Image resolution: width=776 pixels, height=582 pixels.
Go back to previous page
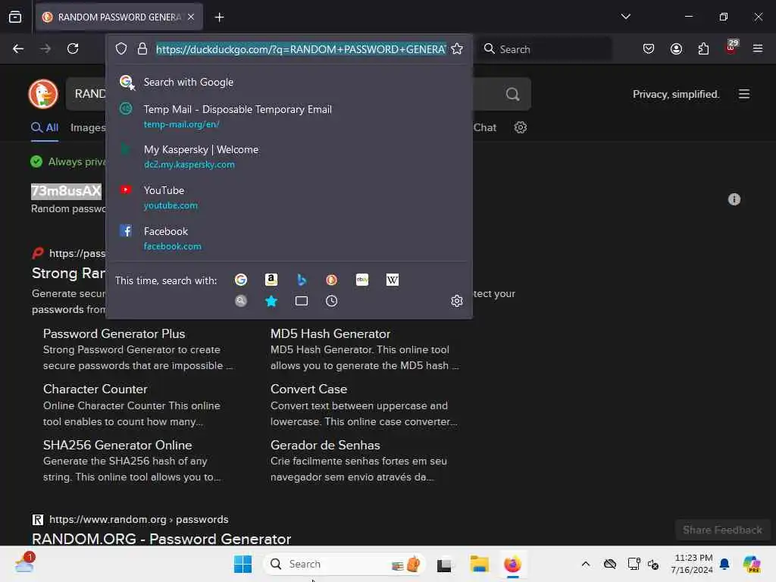[18, 48]
